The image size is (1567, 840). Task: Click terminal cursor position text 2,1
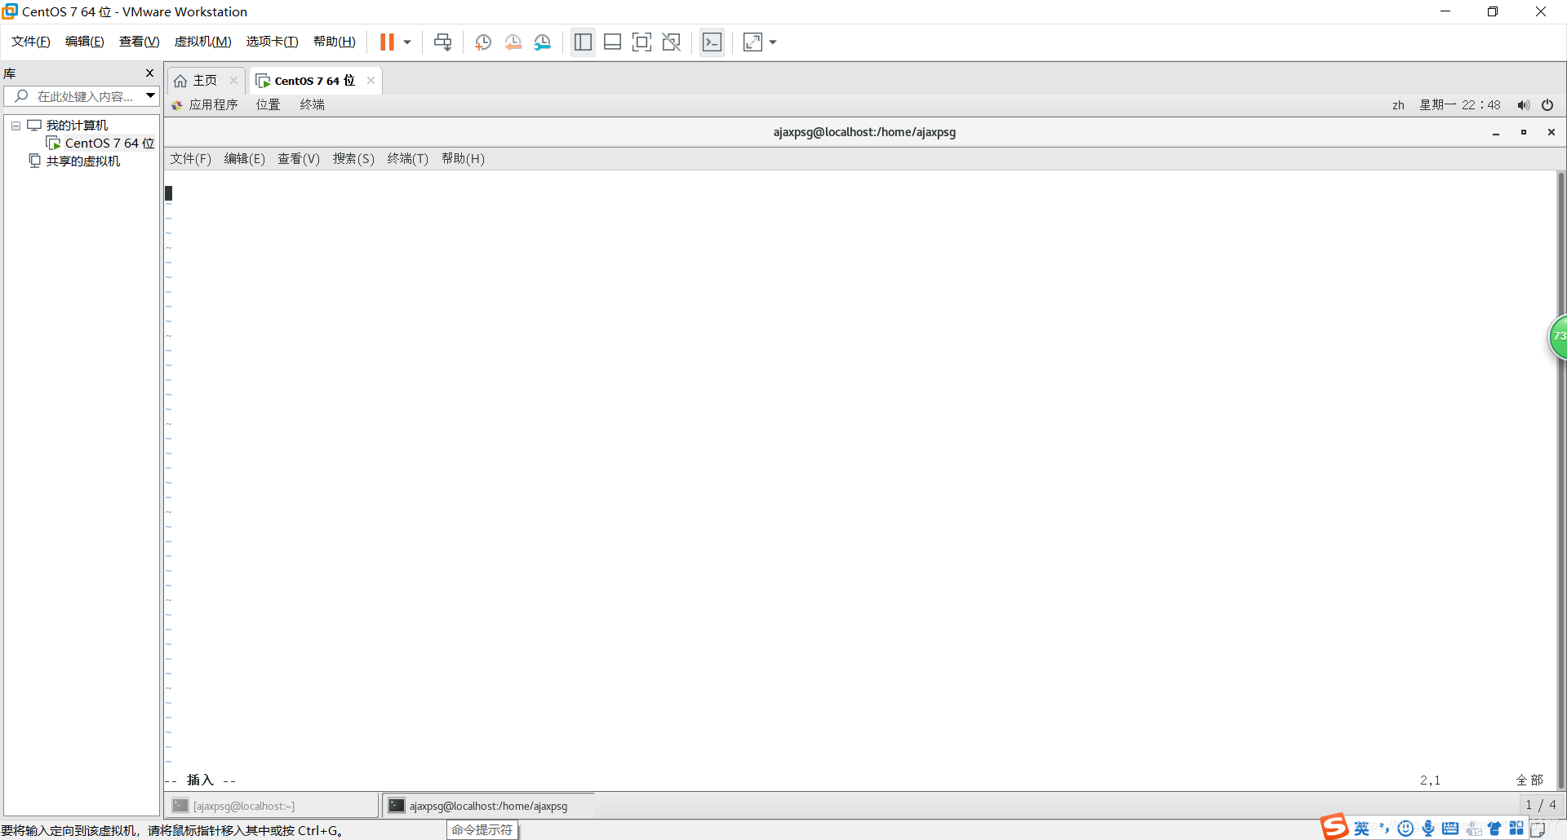click(1430, 780)
